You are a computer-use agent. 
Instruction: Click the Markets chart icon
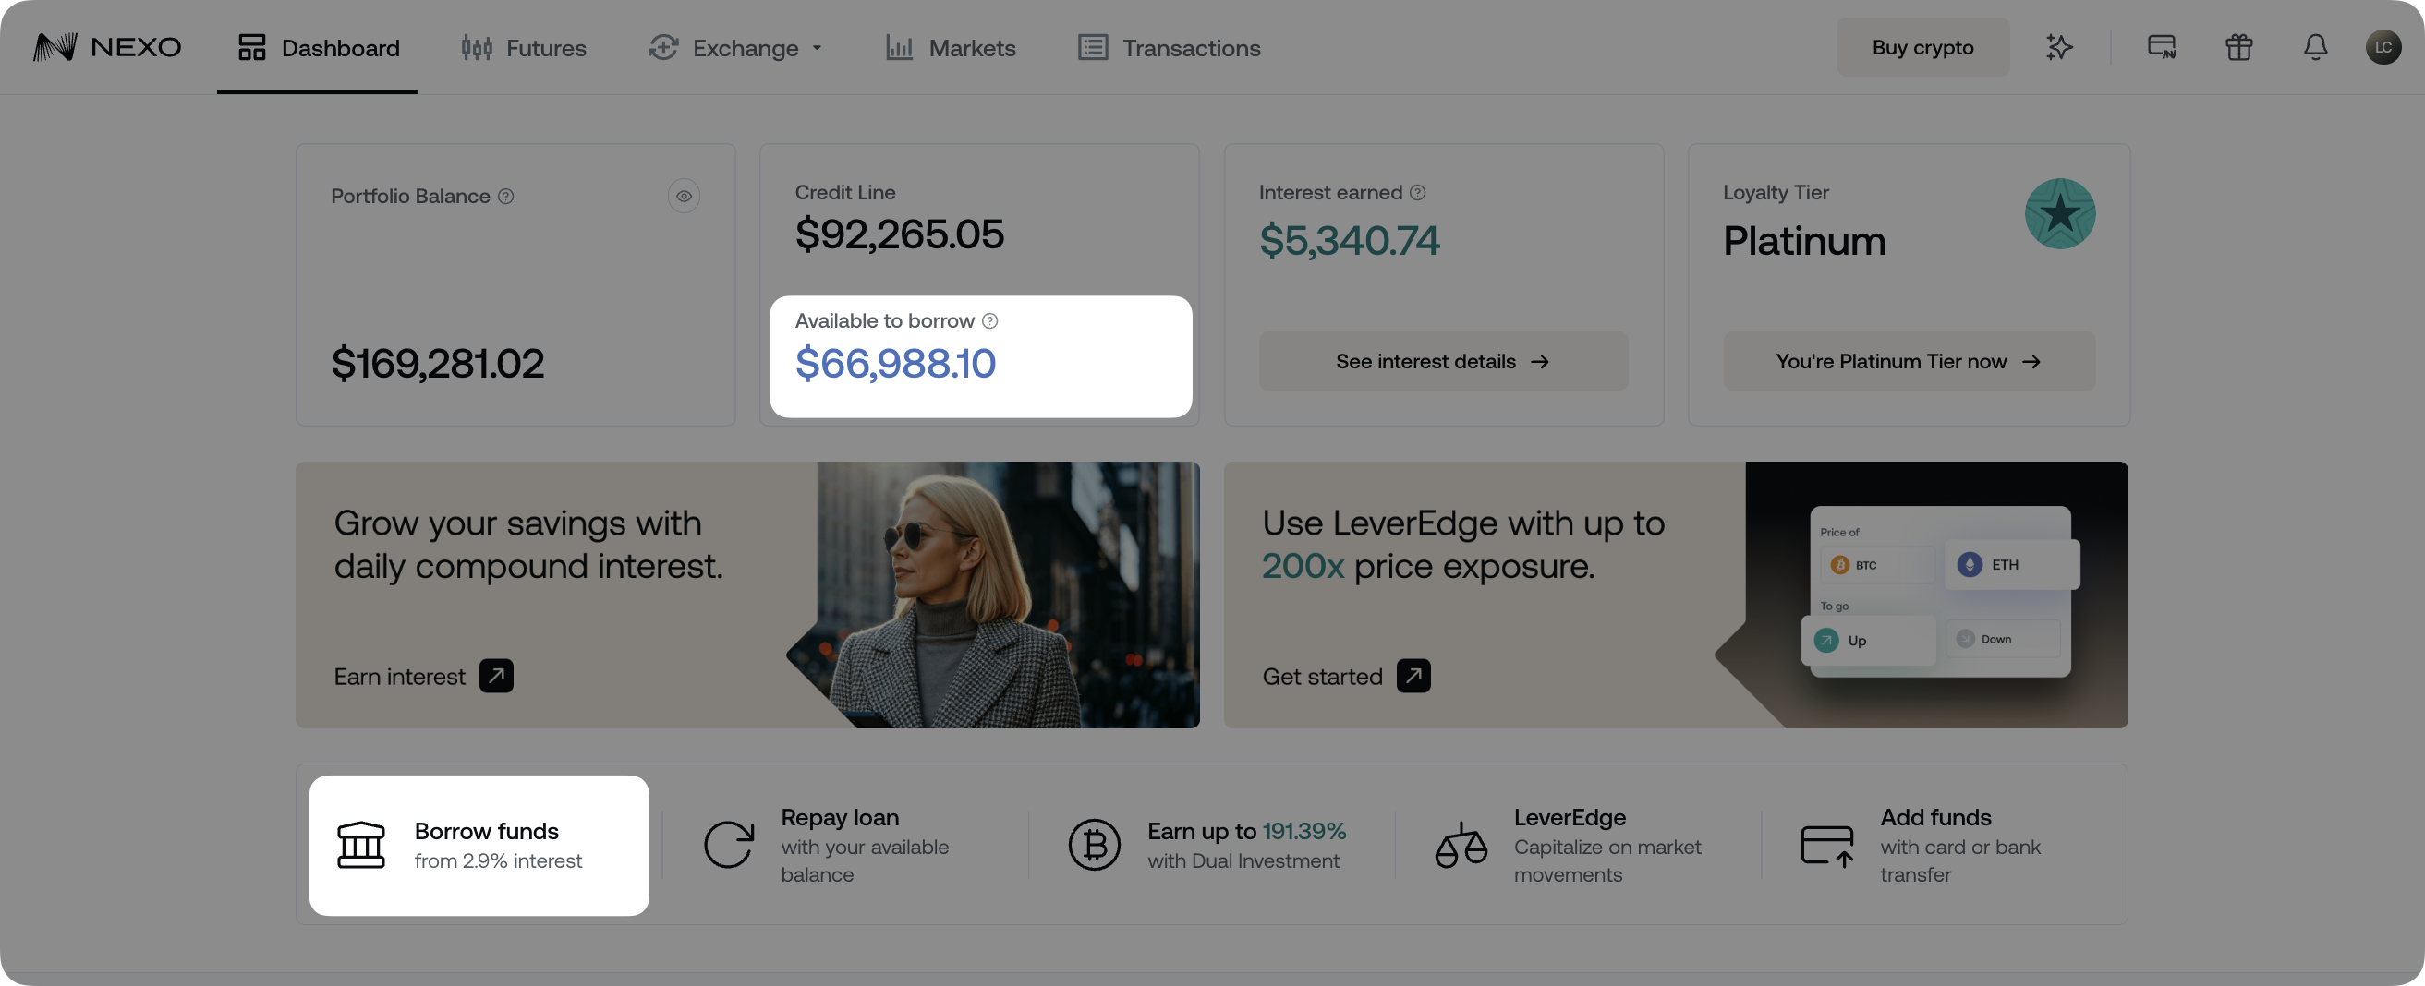(898, 47)
